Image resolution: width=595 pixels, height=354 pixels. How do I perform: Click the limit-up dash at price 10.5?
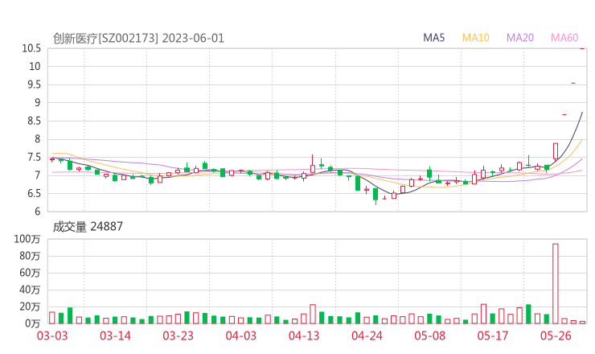(582, 48)
